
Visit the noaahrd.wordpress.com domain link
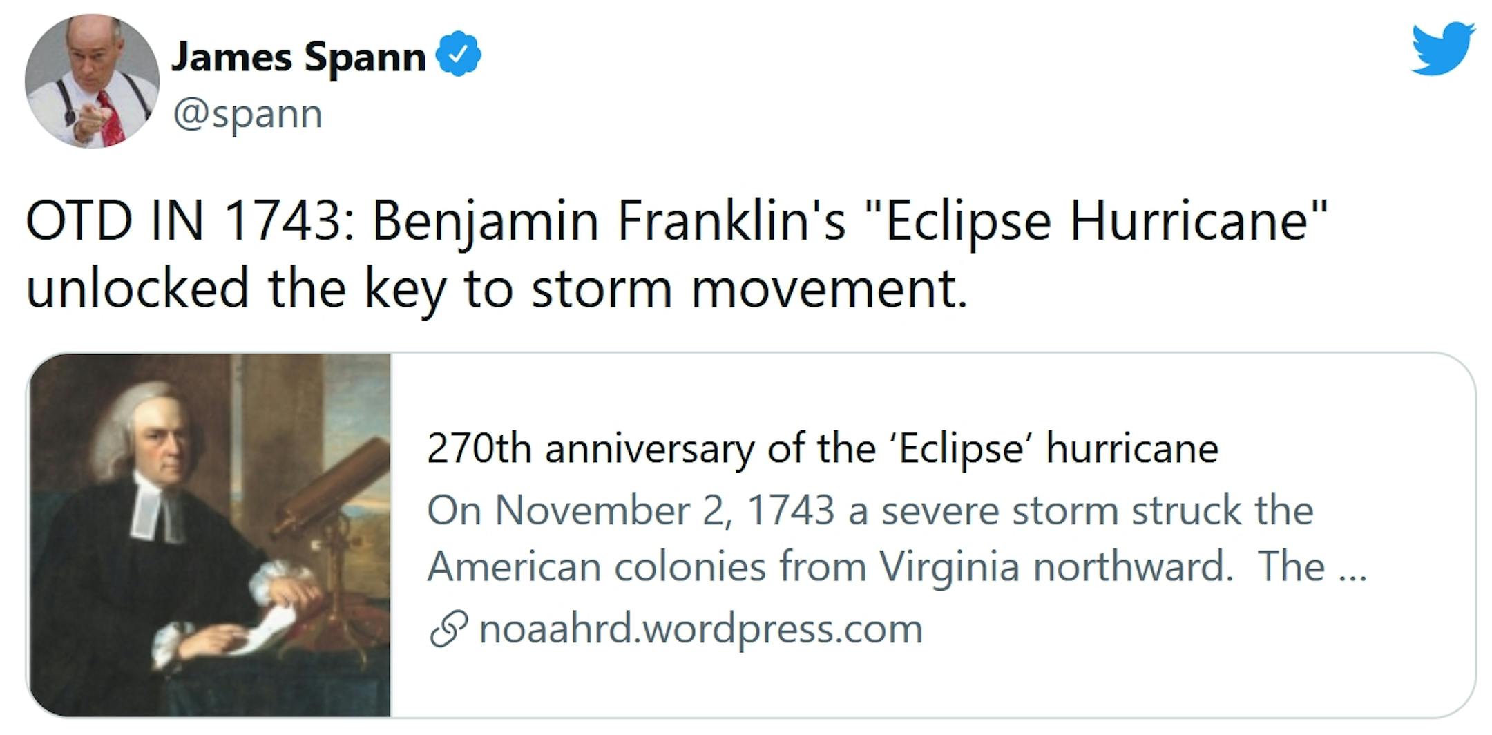(700, 629)
